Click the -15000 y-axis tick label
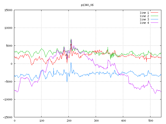This screenshot has width=166, height=124. pos(8,117)
